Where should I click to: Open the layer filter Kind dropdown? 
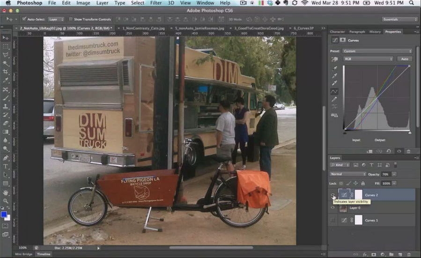coord(340,165)
